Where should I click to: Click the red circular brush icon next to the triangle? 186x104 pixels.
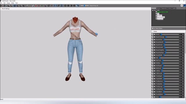[39, 6]
